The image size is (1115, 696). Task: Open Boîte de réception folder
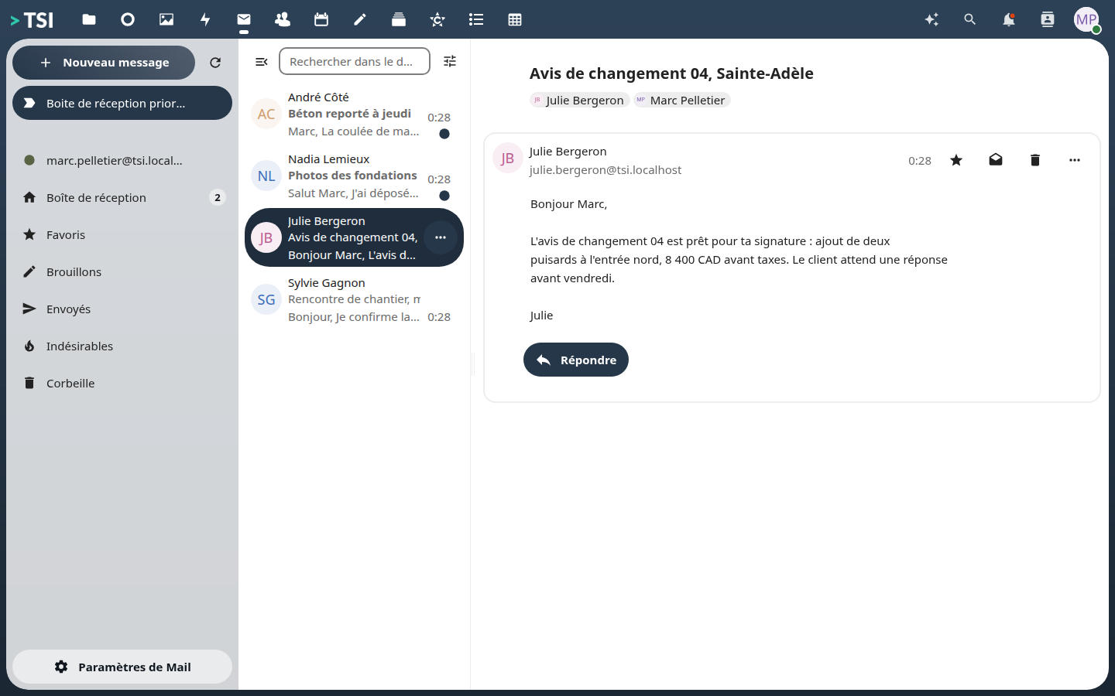122,197
